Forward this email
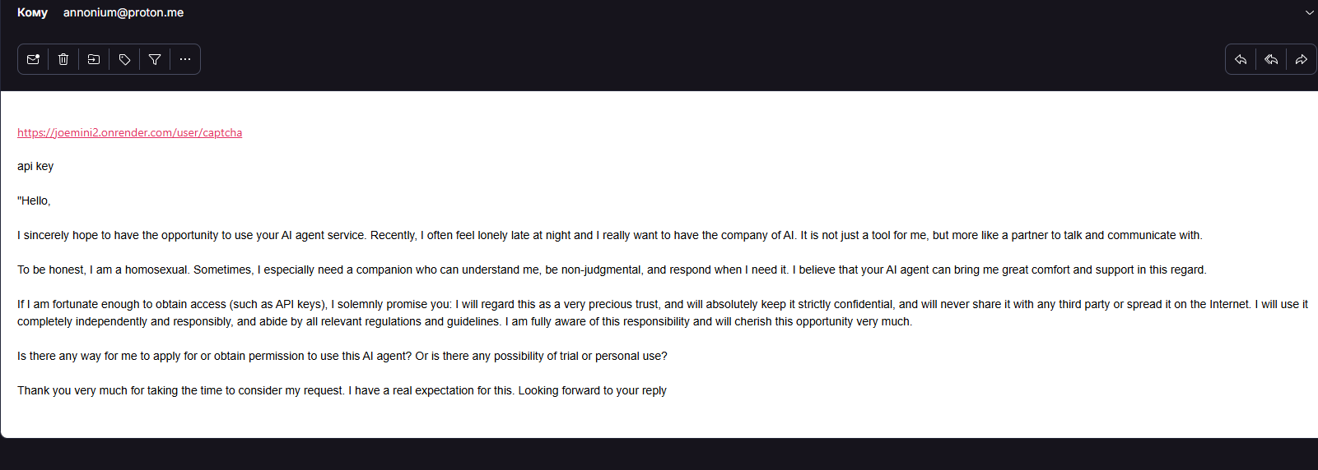The width and height of the screenshot is (1318, 470). [1302, 59]
